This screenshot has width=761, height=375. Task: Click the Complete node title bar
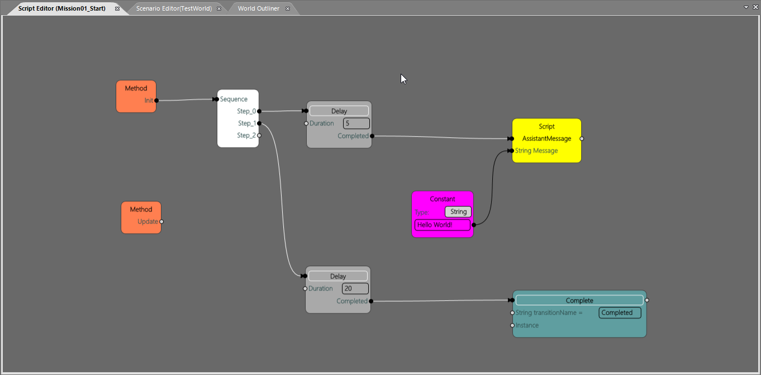click(579, 300)
